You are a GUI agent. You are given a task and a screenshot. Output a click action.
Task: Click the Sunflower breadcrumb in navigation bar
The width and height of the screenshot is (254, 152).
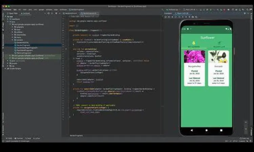pos(7,10)
